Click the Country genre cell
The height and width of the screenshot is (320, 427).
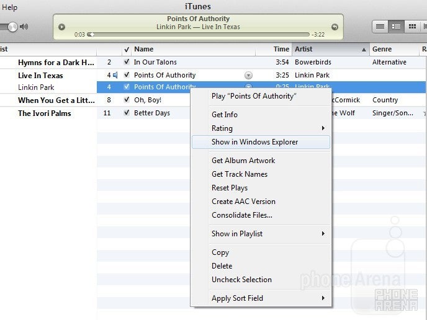coord(385,100)
